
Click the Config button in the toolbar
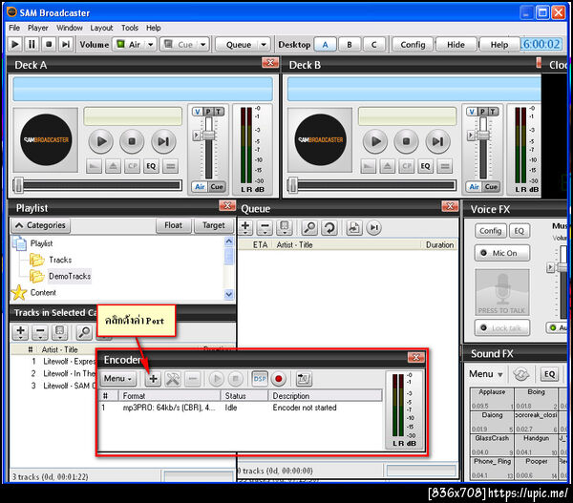point(413,45)
